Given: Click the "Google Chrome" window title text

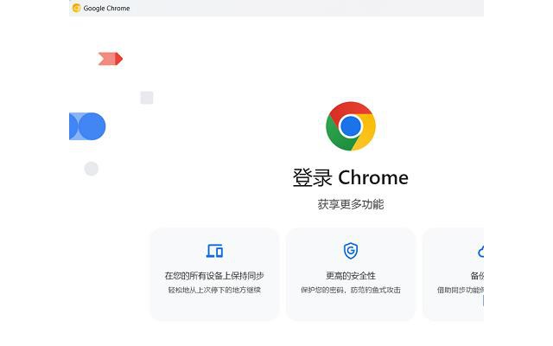Looking at the screenshot, I should tap(106, 8).
